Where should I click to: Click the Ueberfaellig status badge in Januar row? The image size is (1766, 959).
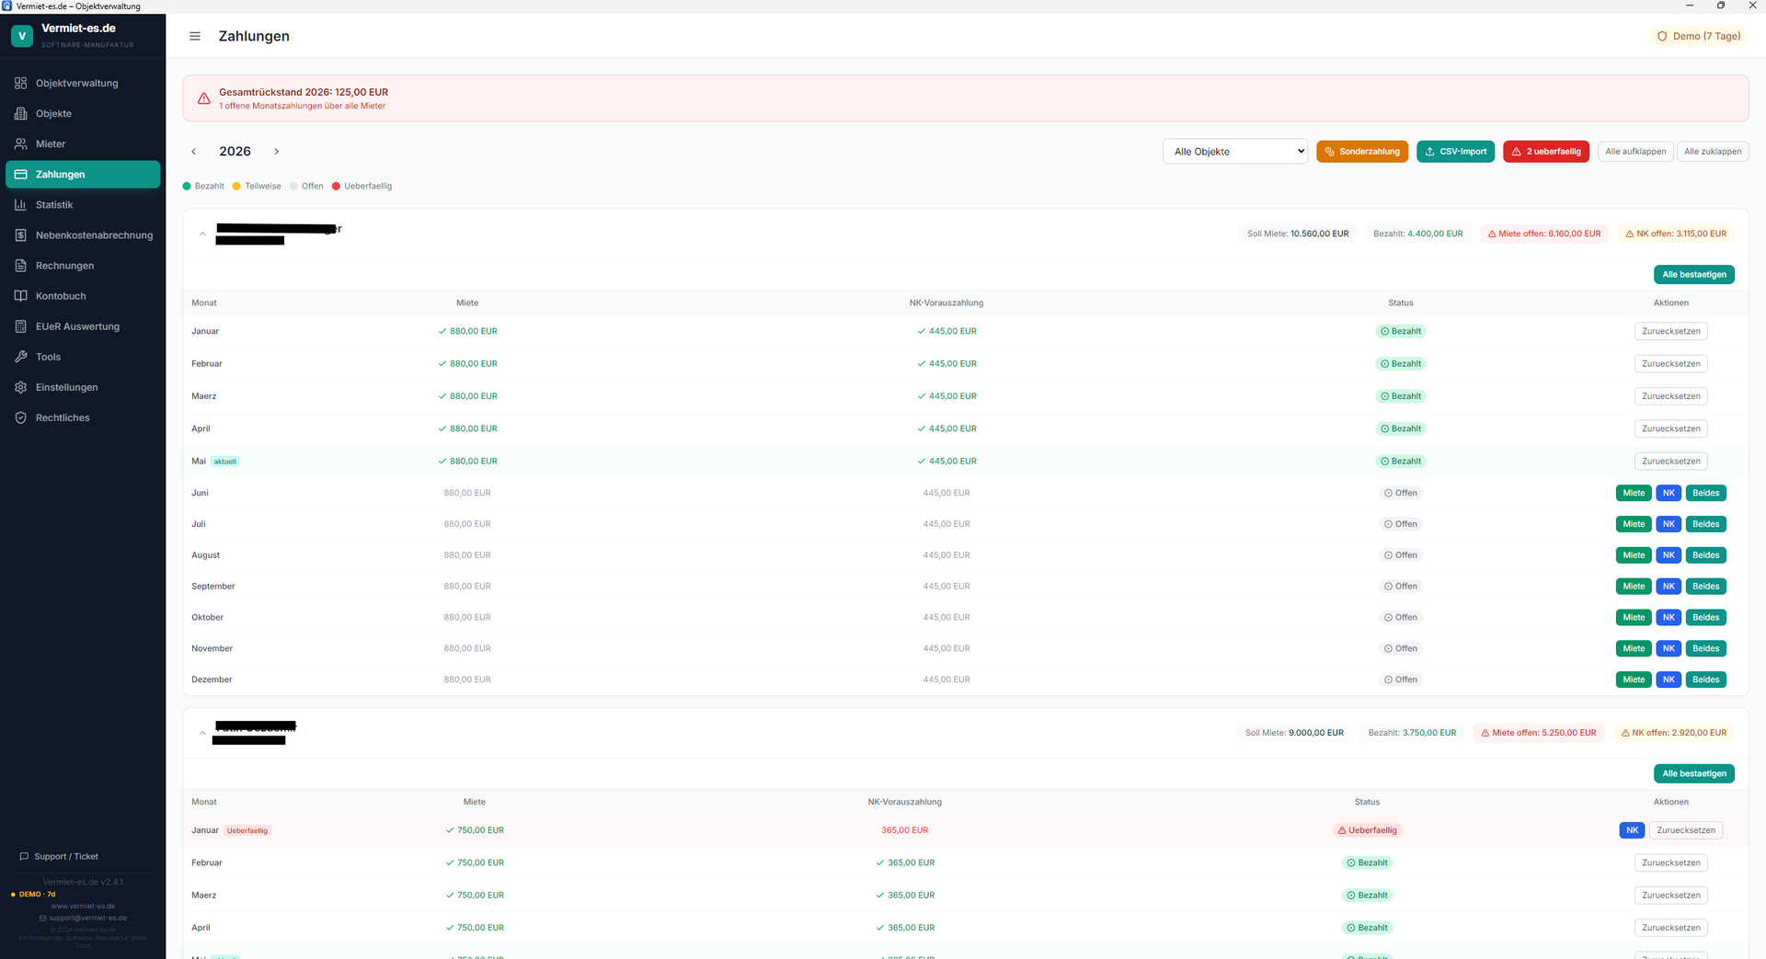click(1367, 831)
